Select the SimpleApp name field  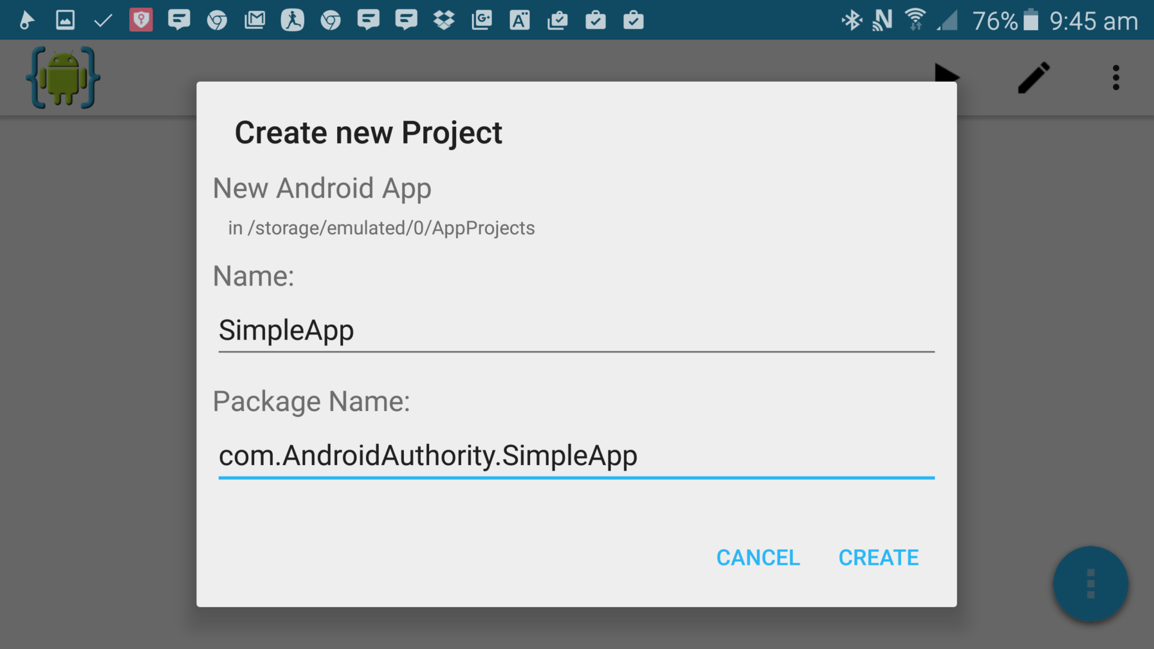(x=576, y=331)
